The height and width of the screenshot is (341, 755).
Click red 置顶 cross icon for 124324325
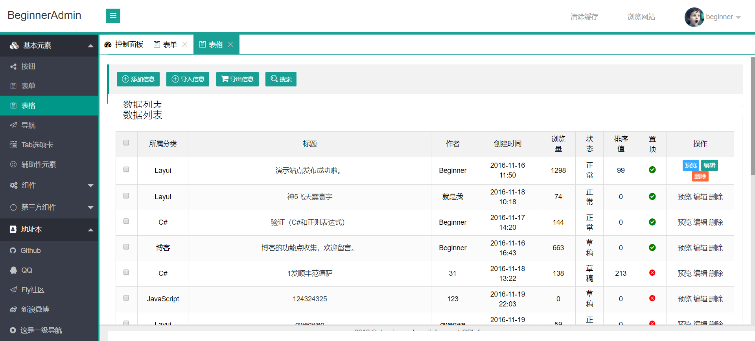pyautogui.click(x=652, y=298)
